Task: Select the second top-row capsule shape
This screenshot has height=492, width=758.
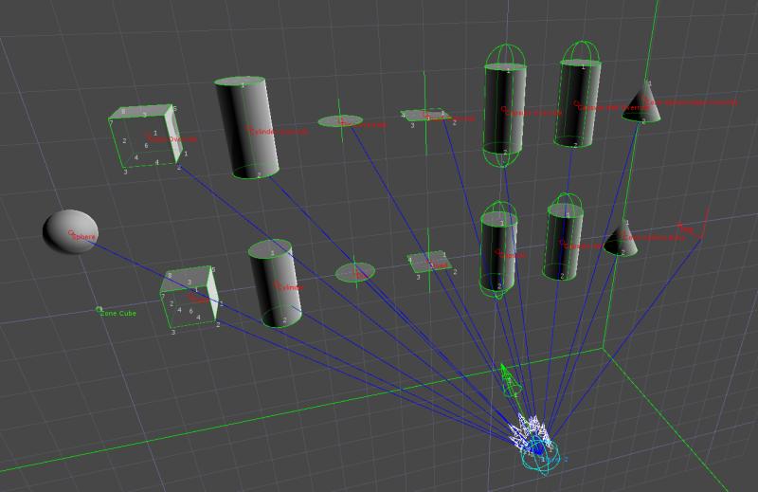Action: click(x=577, y=102)
